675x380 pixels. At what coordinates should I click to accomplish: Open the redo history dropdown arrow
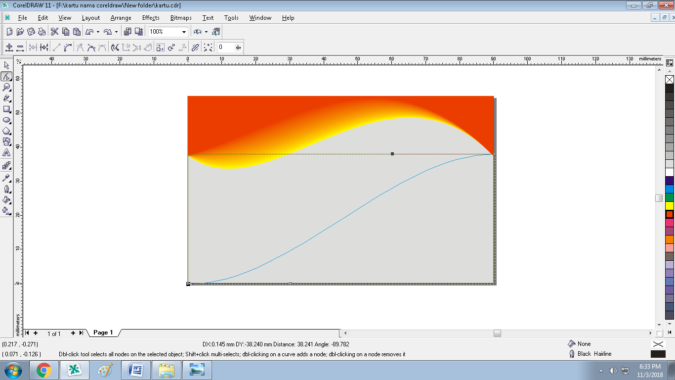pos(116,32)
